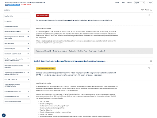Click the Australian guidelines page title

point(25,2)
